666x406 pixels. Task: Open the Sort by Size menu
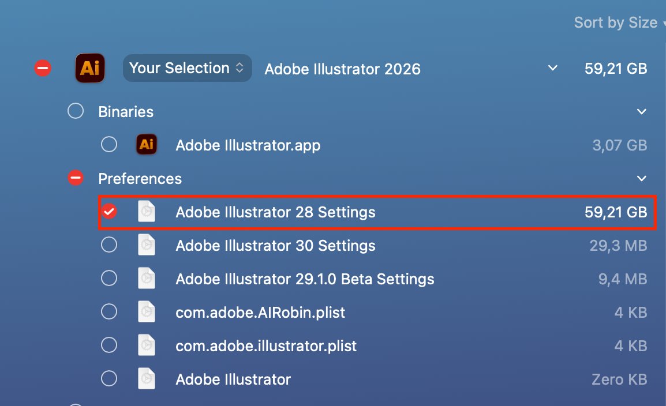[x=619, y=22]
